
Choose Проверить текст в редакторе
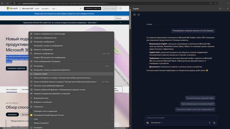point(71,111)
